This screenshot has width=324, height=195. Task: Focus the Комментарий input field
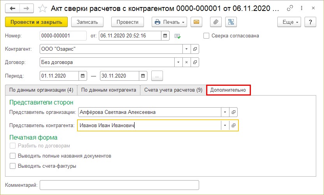(x=119, y=185)
